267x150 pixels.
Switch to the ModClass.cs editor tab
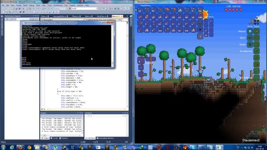[x=103, y=16]
